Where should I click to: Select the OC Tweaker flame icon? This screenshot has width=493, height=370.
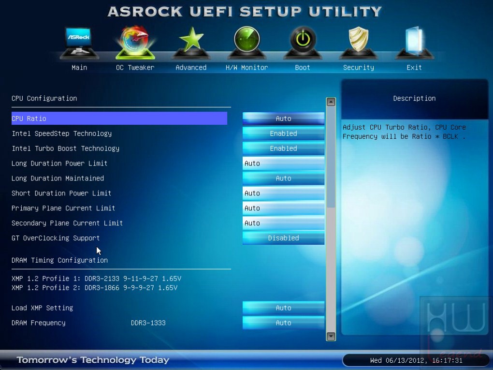point(135,43)
